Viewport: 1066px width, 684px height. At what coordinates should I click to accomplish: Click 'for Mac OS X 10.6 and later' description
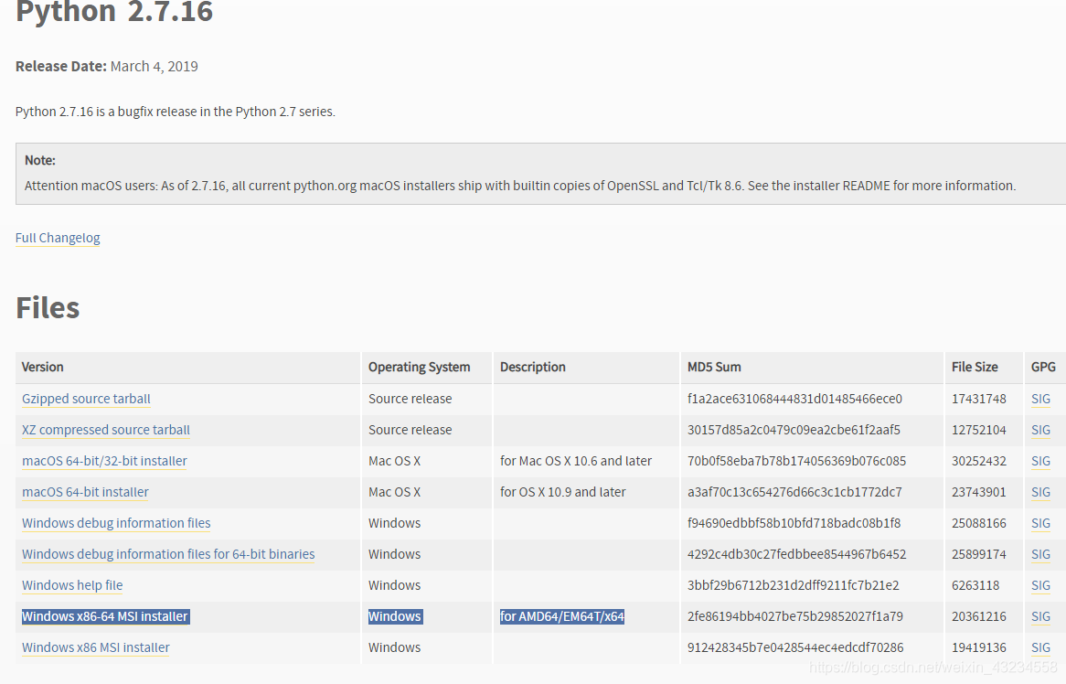tap(576, 461)
